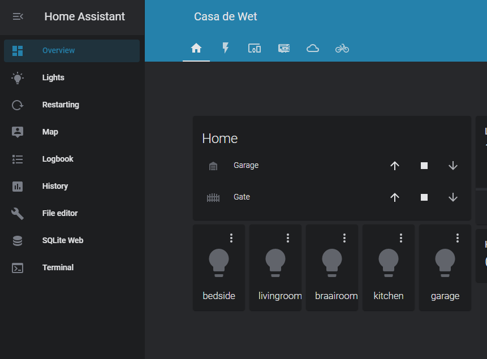Click the File editor sidebar label
The height and width of the screenshot is (359, 487).
60,213
